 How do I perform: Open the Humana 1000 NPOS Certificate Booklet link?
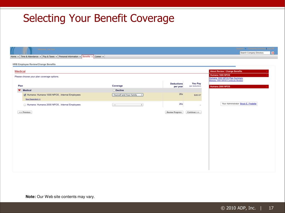pos(226,81)
